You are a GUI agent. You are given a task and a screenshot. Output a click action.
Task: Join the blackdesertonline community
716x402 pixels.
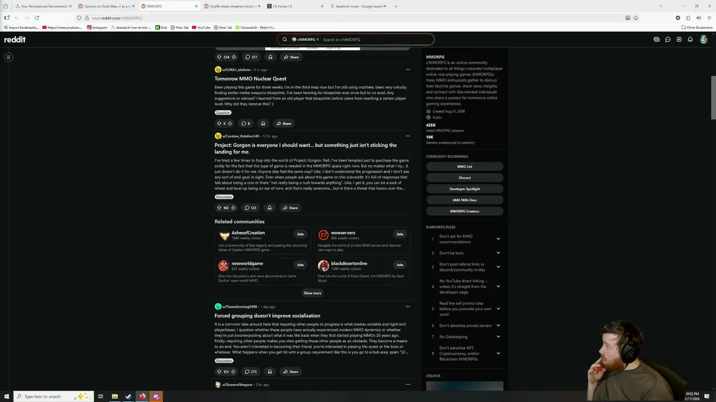tap(400, 265)
